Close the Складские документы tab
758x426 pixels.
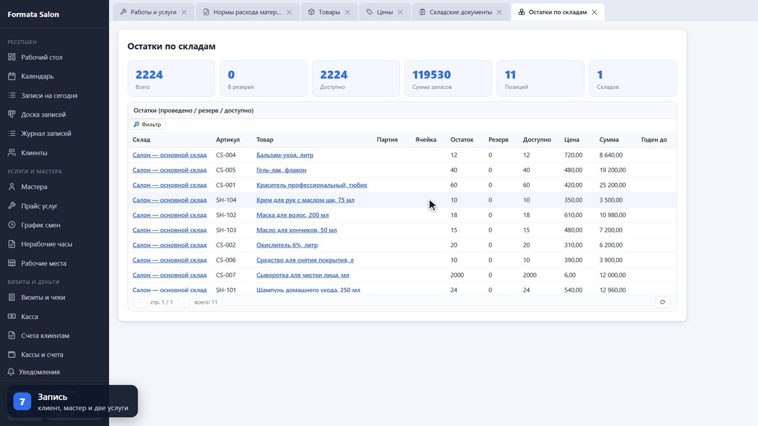(x=500, y=12)
